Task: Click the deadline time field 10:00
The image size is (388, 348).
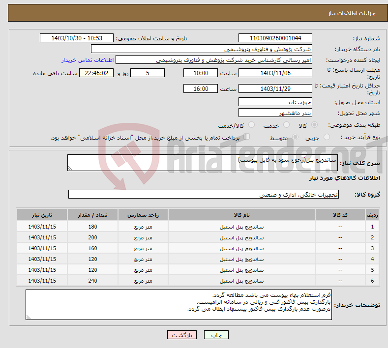Action: pos(201,73)
